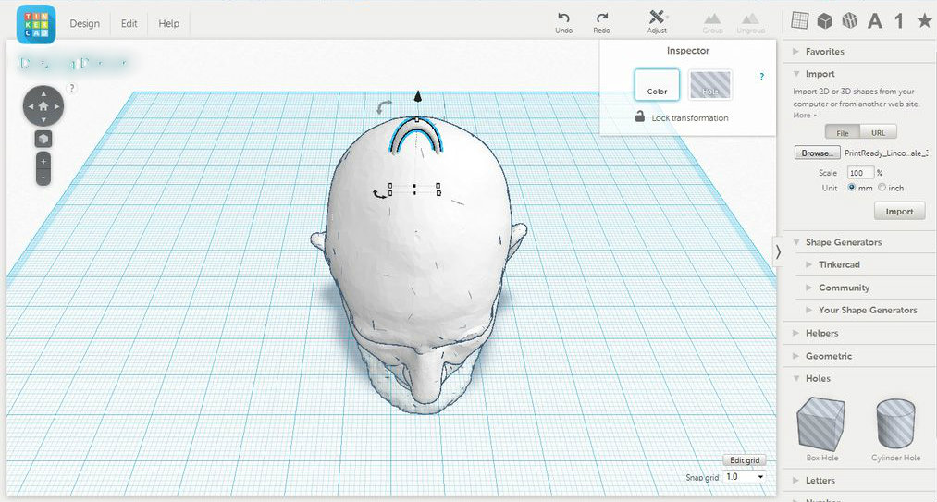Expand the Letters section
The height and width of the screenshot is (502, 937).
pyautogui.click(x=820, y=481)
